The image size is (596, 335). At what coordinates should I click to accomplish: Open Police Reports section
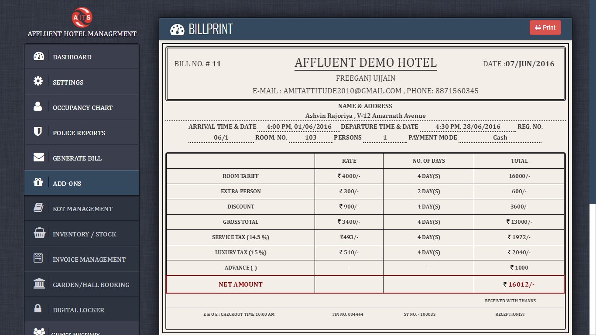point(82,133)
